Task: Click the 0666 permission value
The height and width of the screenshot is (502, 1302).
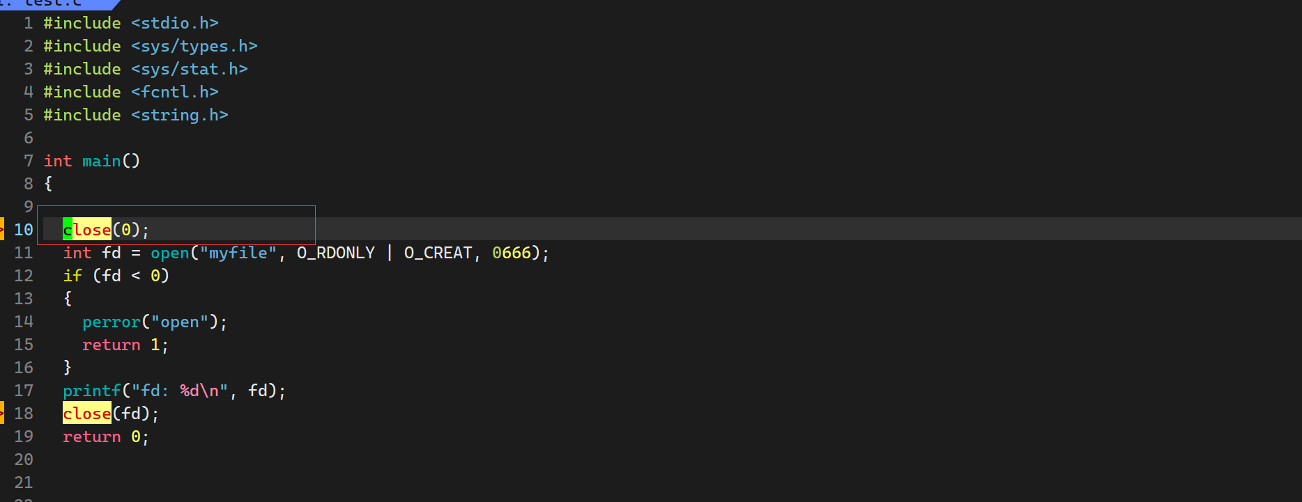Action: pos(512,253)
